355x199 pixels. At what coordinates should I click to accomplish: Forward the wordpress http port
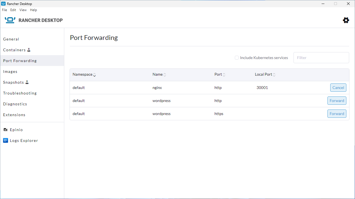337,100
